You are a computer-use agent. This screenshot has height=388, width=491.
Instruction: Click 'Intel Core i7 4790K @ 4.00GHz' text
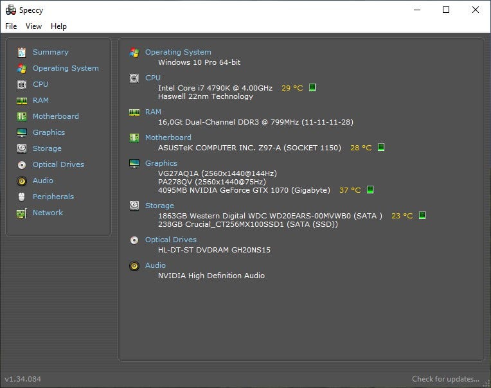click(x=215, y=88)
